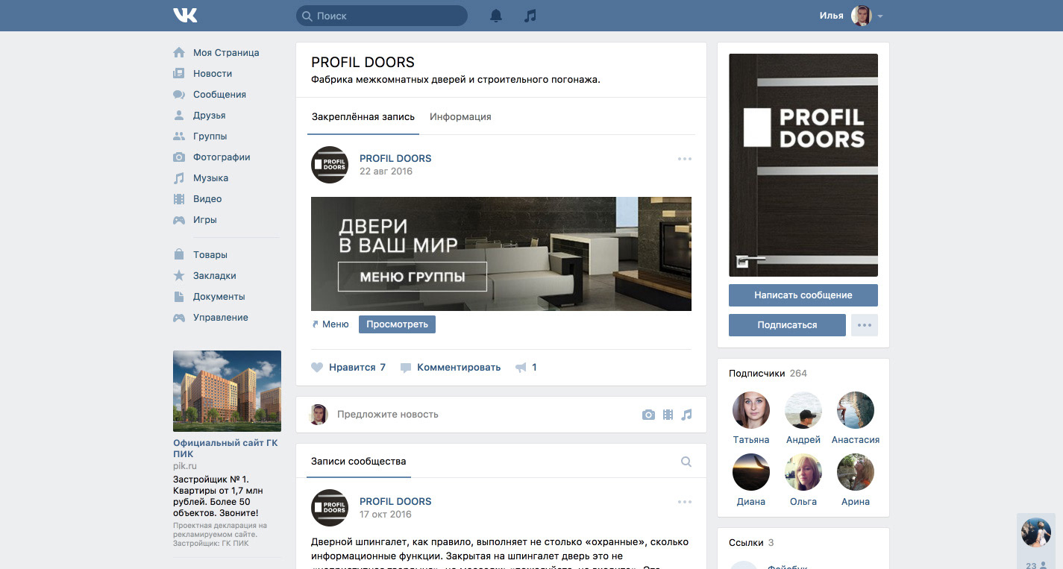Attach video via film icon in suggest box

(x=668, y=415)
